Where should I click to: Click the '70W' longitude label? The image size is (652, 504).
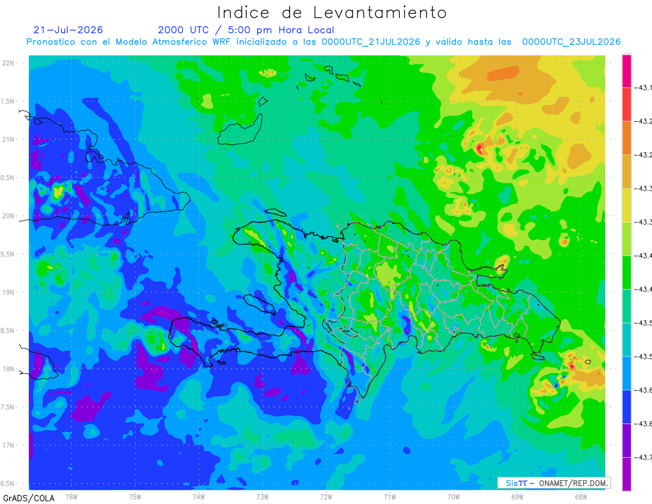[x=453, y=496]
